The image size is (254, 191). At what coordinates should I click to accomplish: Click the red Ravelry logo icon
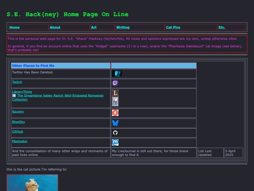coord(115,113)
